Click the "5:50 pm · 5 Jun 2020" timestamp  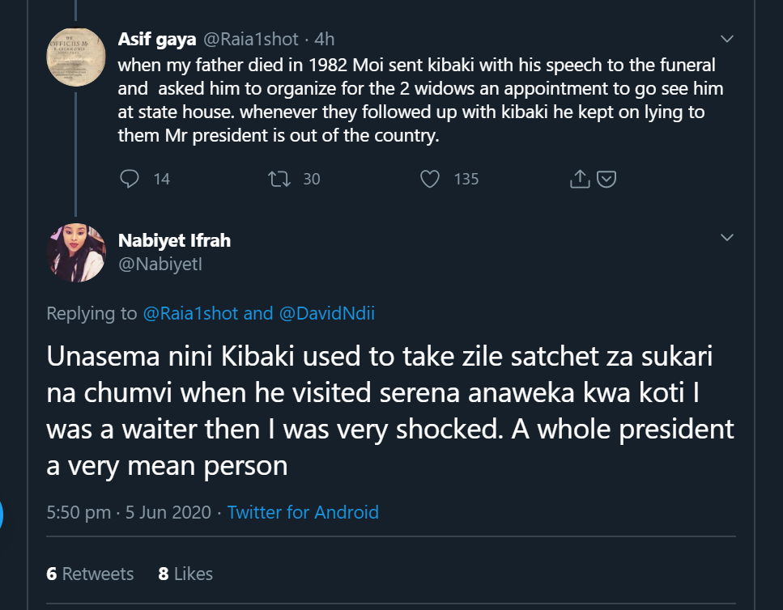pyautogui.click(x=129, y=512)
